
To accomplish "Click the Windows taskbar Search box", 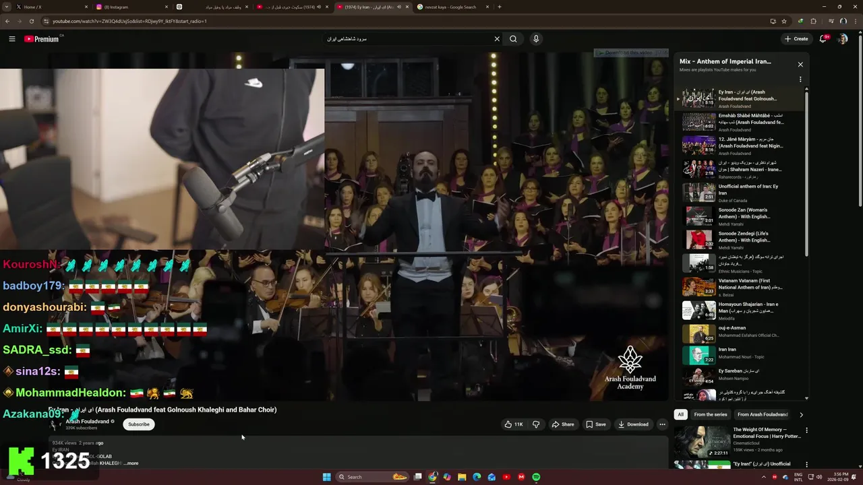I will (373, 477).
